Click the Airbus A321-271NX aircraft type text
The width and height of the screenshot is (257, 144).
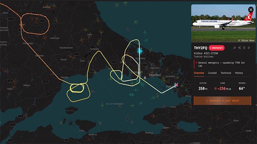206,53
